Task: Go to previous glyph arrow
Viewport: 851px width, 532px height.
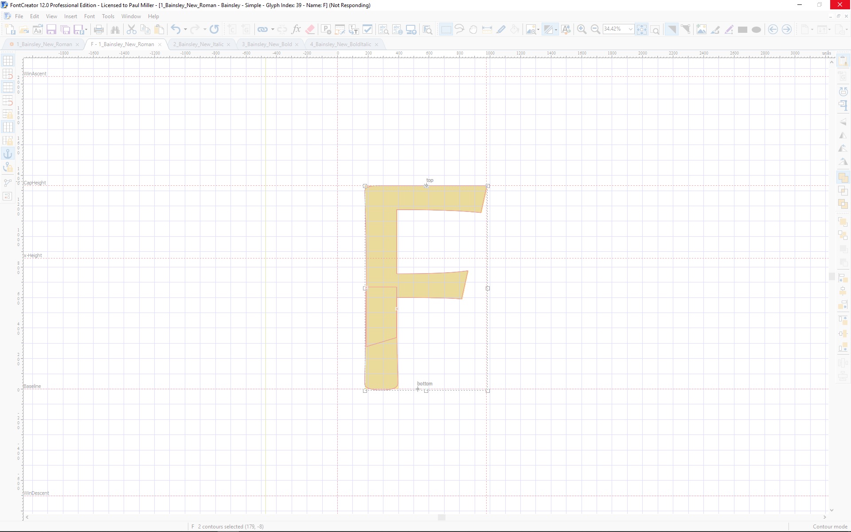Action: [773, 30]
